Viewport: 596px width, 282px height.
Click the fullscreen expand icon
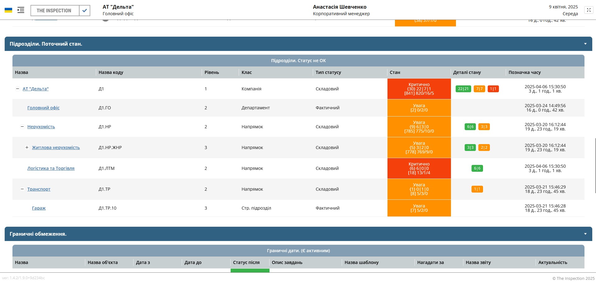point(589,10)
